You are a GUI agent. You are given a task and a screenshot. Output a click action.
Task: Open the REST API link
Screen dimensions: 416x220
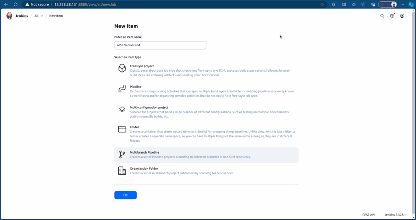368,214
